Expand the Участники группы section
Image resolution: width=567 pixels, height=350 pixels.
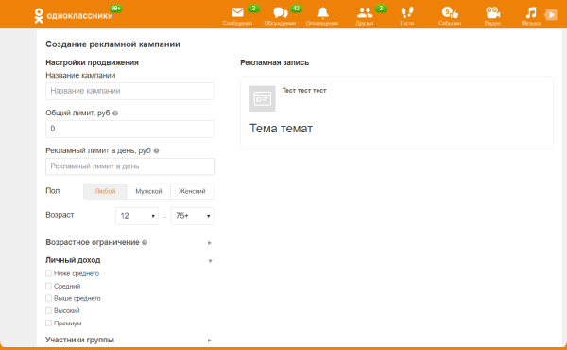(x=129, y=340)
